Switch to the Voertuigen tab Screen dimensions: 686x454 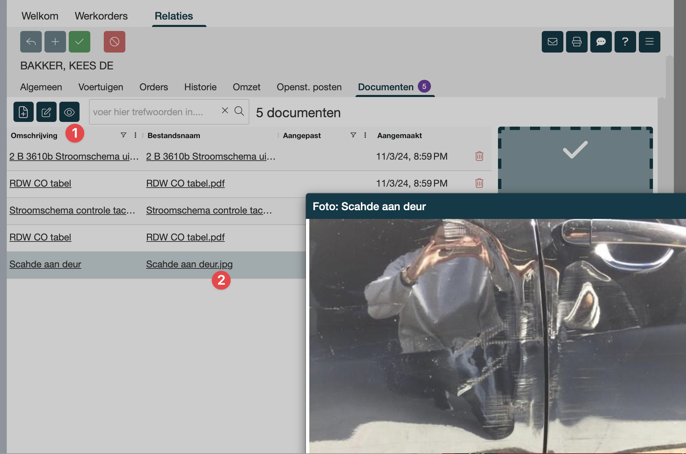[100, 87]
